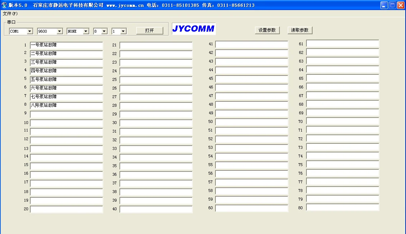Open the 文件(F) menu
The width and height of the screenshot is (406, 234).
point(10,13)
